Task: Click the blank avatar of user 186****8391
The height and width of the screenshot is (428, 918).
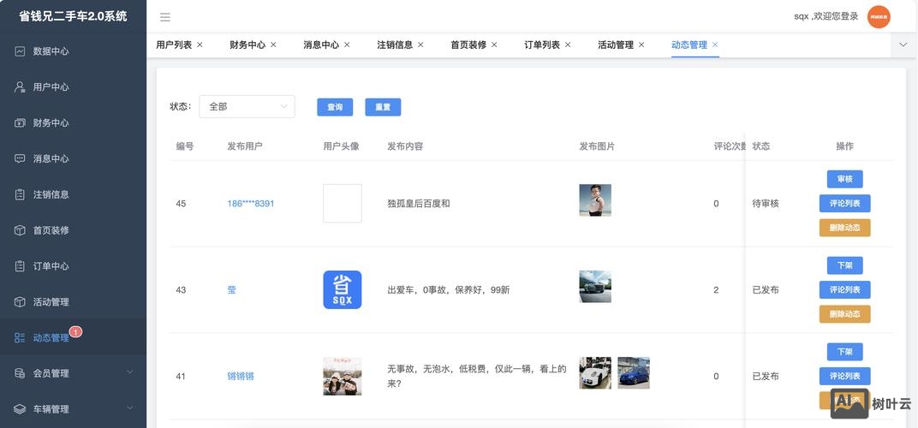Action: coord(343,203)
